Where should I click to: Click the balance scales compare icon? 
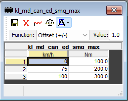50,22
